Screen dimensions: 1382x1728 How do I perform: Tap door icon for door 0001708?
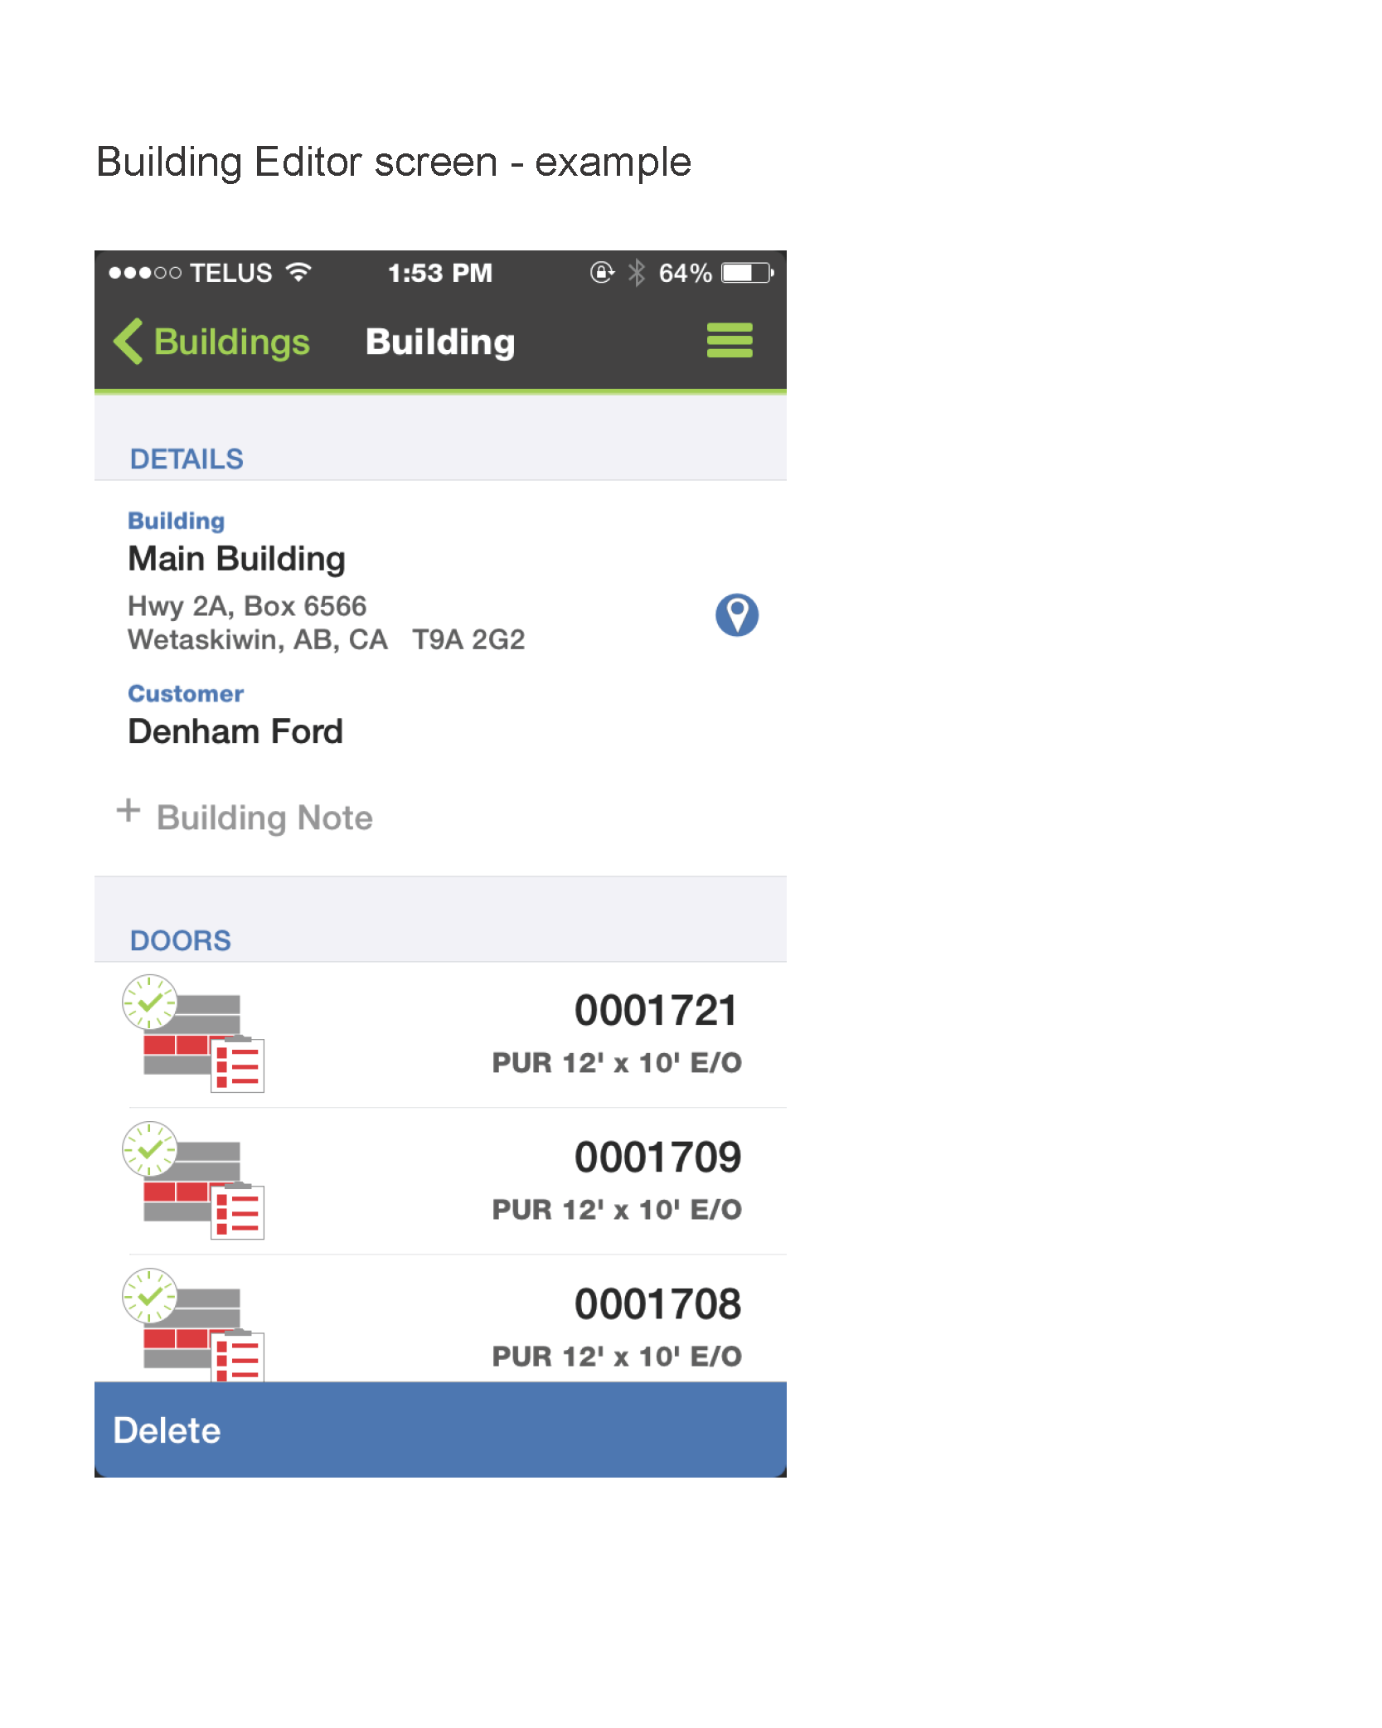pyautogui.click(x=193, y=1325)
